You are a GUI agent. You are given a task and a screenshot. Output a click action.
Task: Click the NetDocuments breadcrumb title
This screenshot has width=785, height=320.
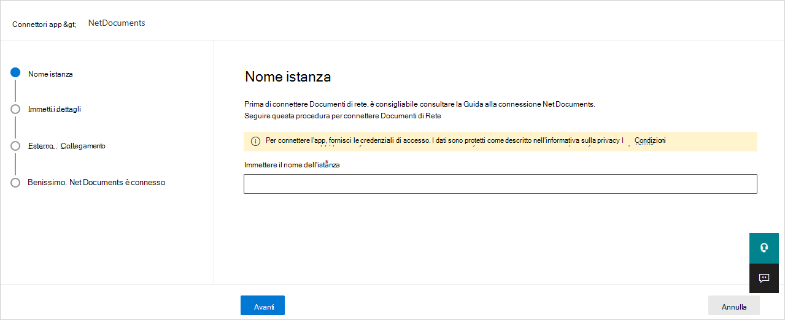117,23
